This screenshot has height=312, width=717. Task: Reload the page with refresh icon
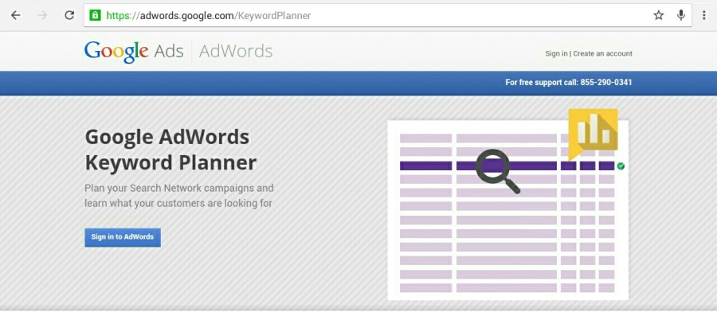point(69,15)
